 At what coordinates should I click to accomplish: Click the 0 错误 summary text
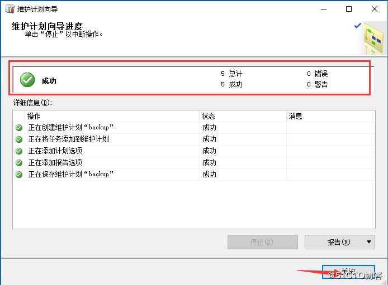317,74
